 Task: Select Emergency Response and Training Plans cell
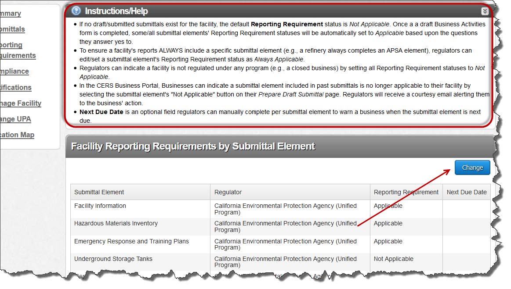tap(140, 244)
